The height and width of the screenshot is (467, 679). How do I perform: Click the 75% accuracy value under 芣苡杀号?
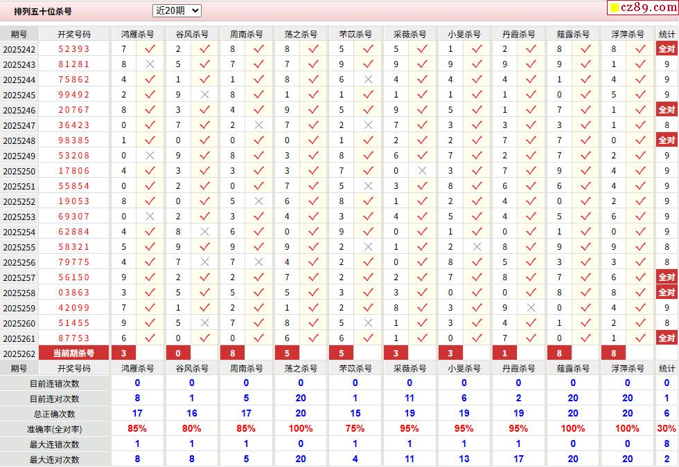pyautogui.click(x=355, y=428)
